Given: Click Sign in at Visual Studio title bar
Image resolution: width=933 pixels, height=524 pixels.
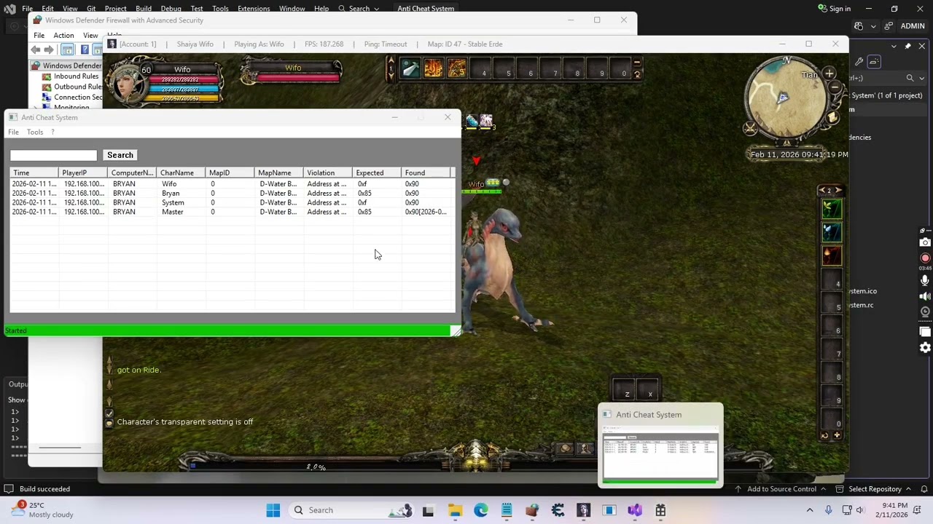Looking at the screenshot, I should tap(834, 9).
